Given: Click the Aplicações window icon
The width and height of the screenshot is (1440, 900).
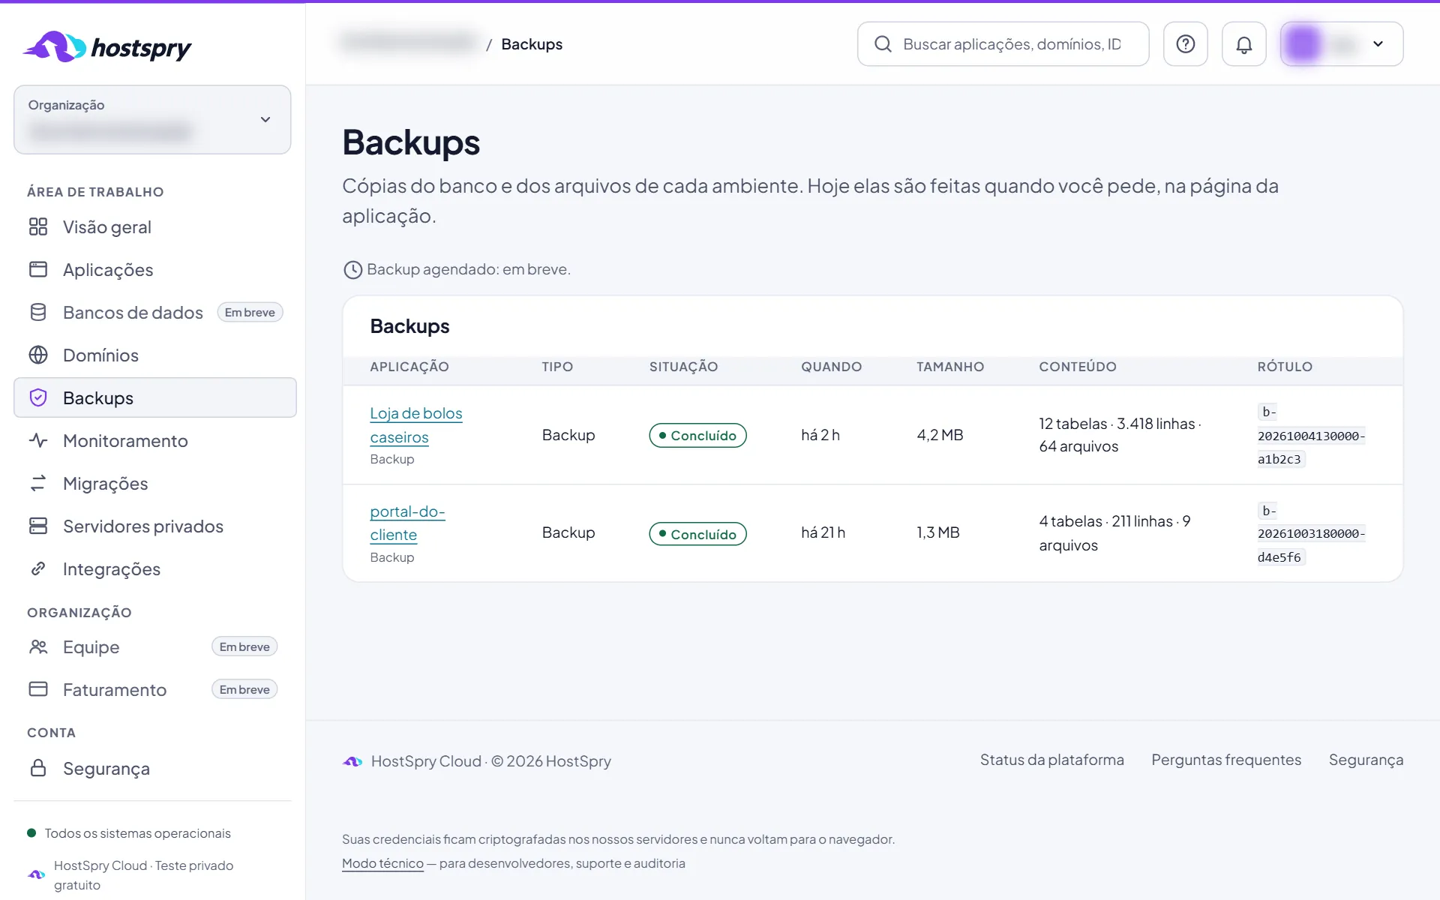Looking at the screenshot, I should tap(38, 269).
